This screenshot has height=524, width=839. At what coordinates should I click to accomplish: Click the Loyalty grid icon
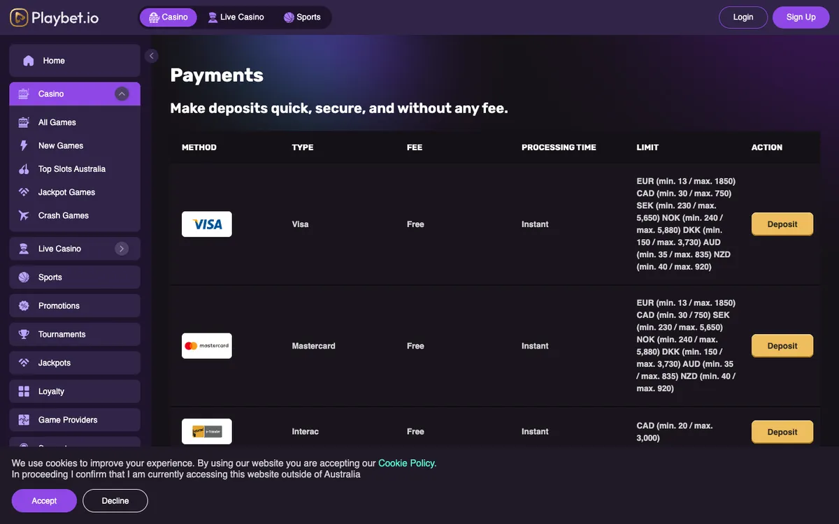click(x=24, y=391)
